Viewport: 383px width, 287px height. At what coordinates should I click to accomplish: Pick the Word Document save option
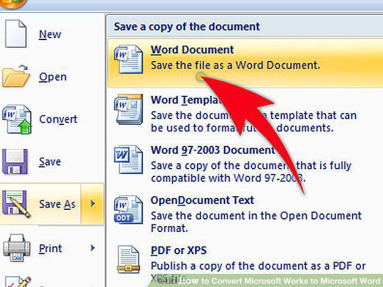[x=245, y=63]
